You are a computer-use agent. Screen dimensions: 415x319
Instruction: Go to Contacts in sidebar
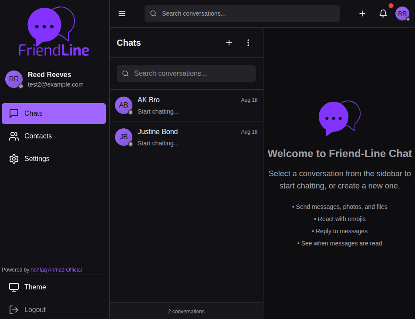pos(38,136)
